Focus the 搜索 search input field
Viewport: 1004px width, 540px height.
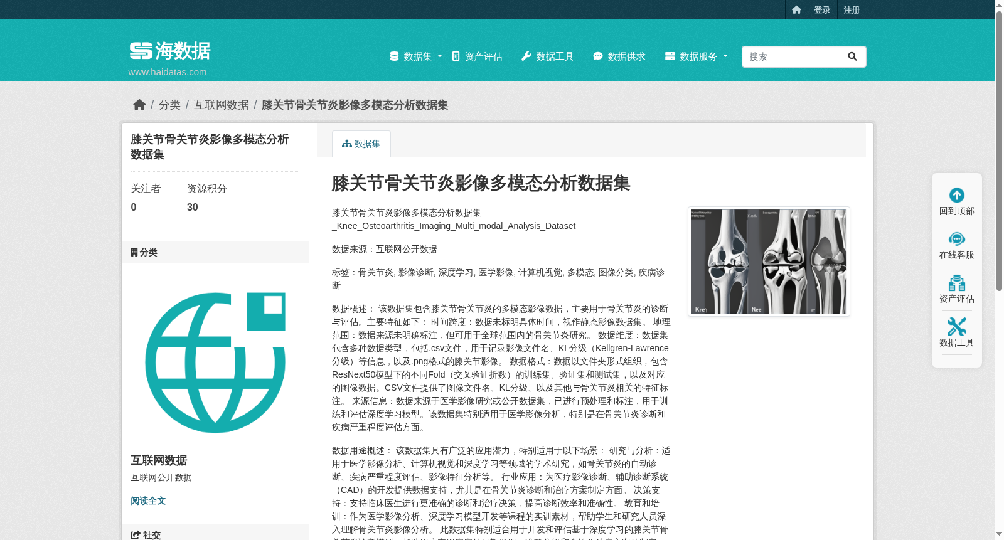click(x=791, y=56)
